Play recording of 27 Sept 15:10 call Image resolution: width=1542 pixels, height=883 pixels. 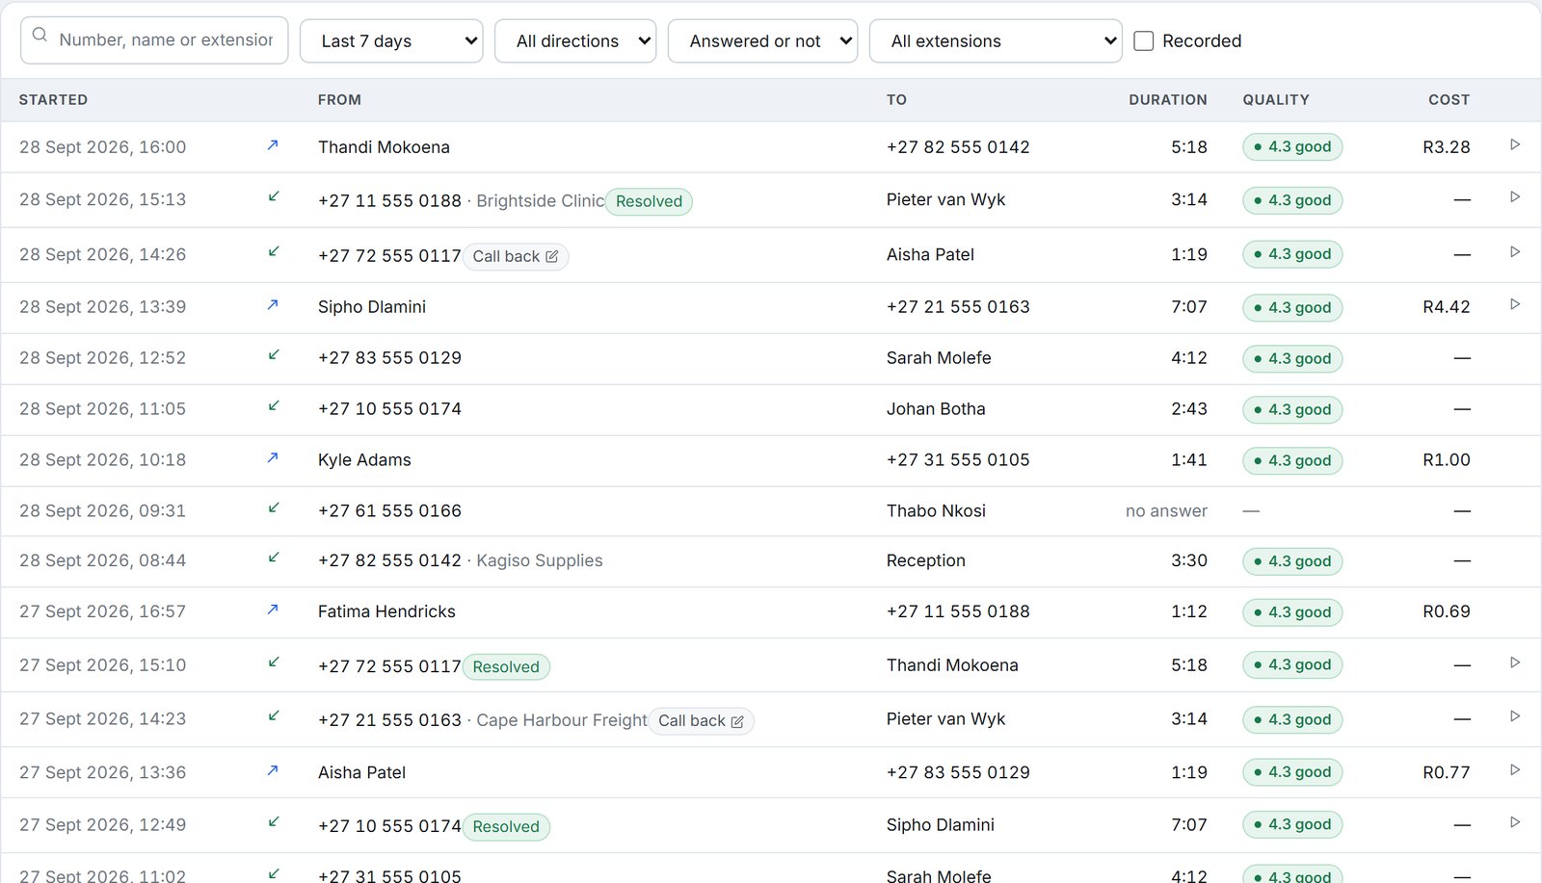click(1515, 662)
